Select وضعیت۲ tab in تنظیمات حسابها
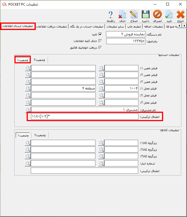Image resolution: width=187 pixels, height=217 pixels. coord(39,60)
